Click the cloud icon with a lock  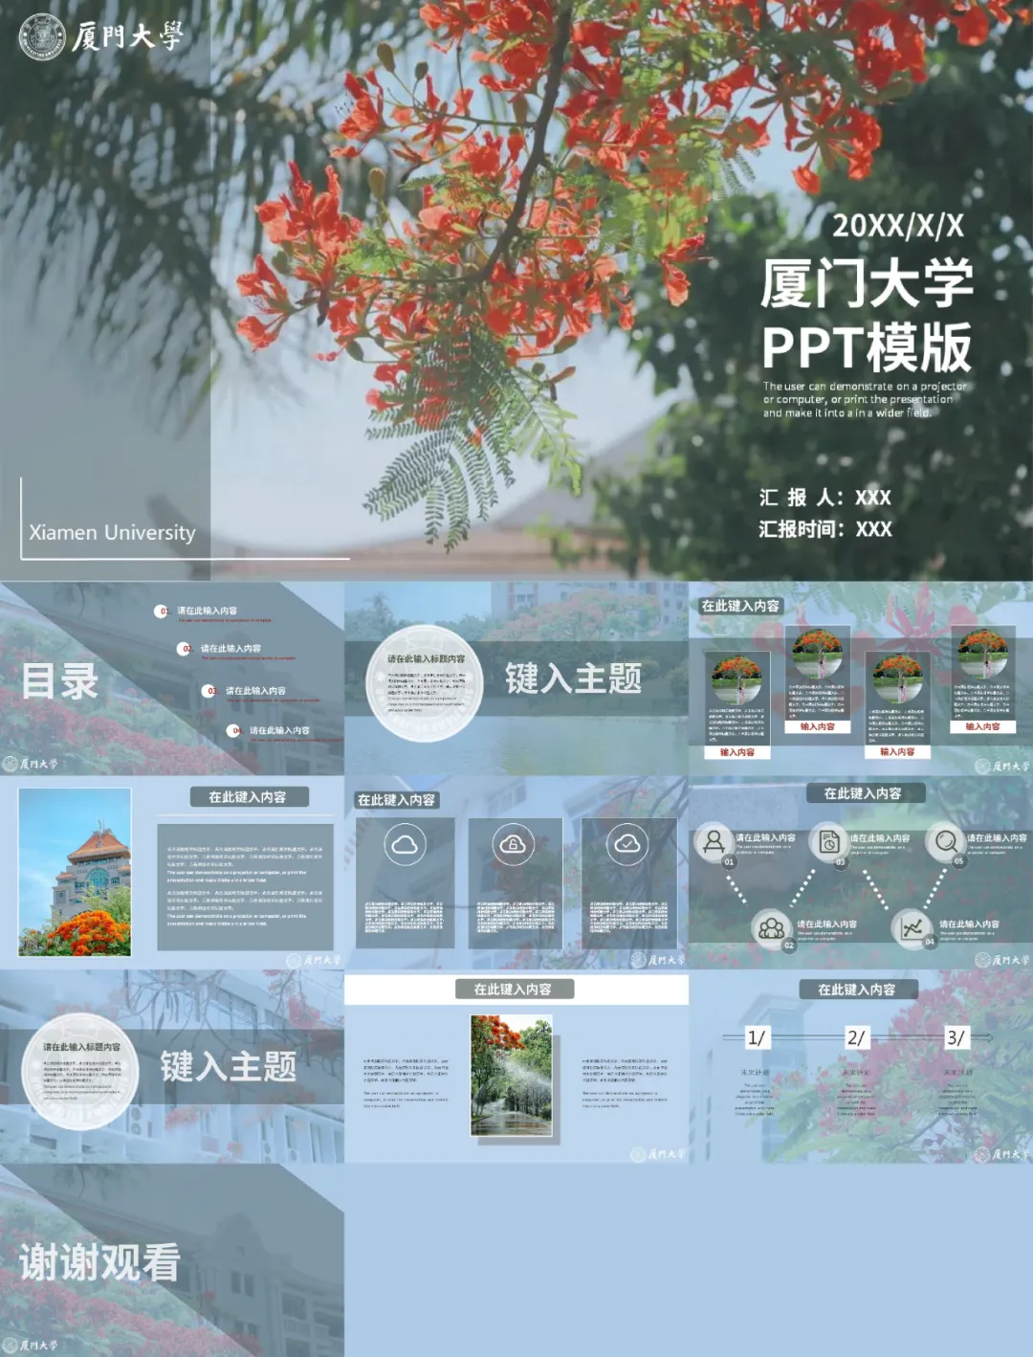[x=514, y=844]
